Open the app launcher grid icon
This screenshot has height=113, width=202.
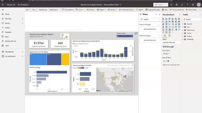click(3, 5)
